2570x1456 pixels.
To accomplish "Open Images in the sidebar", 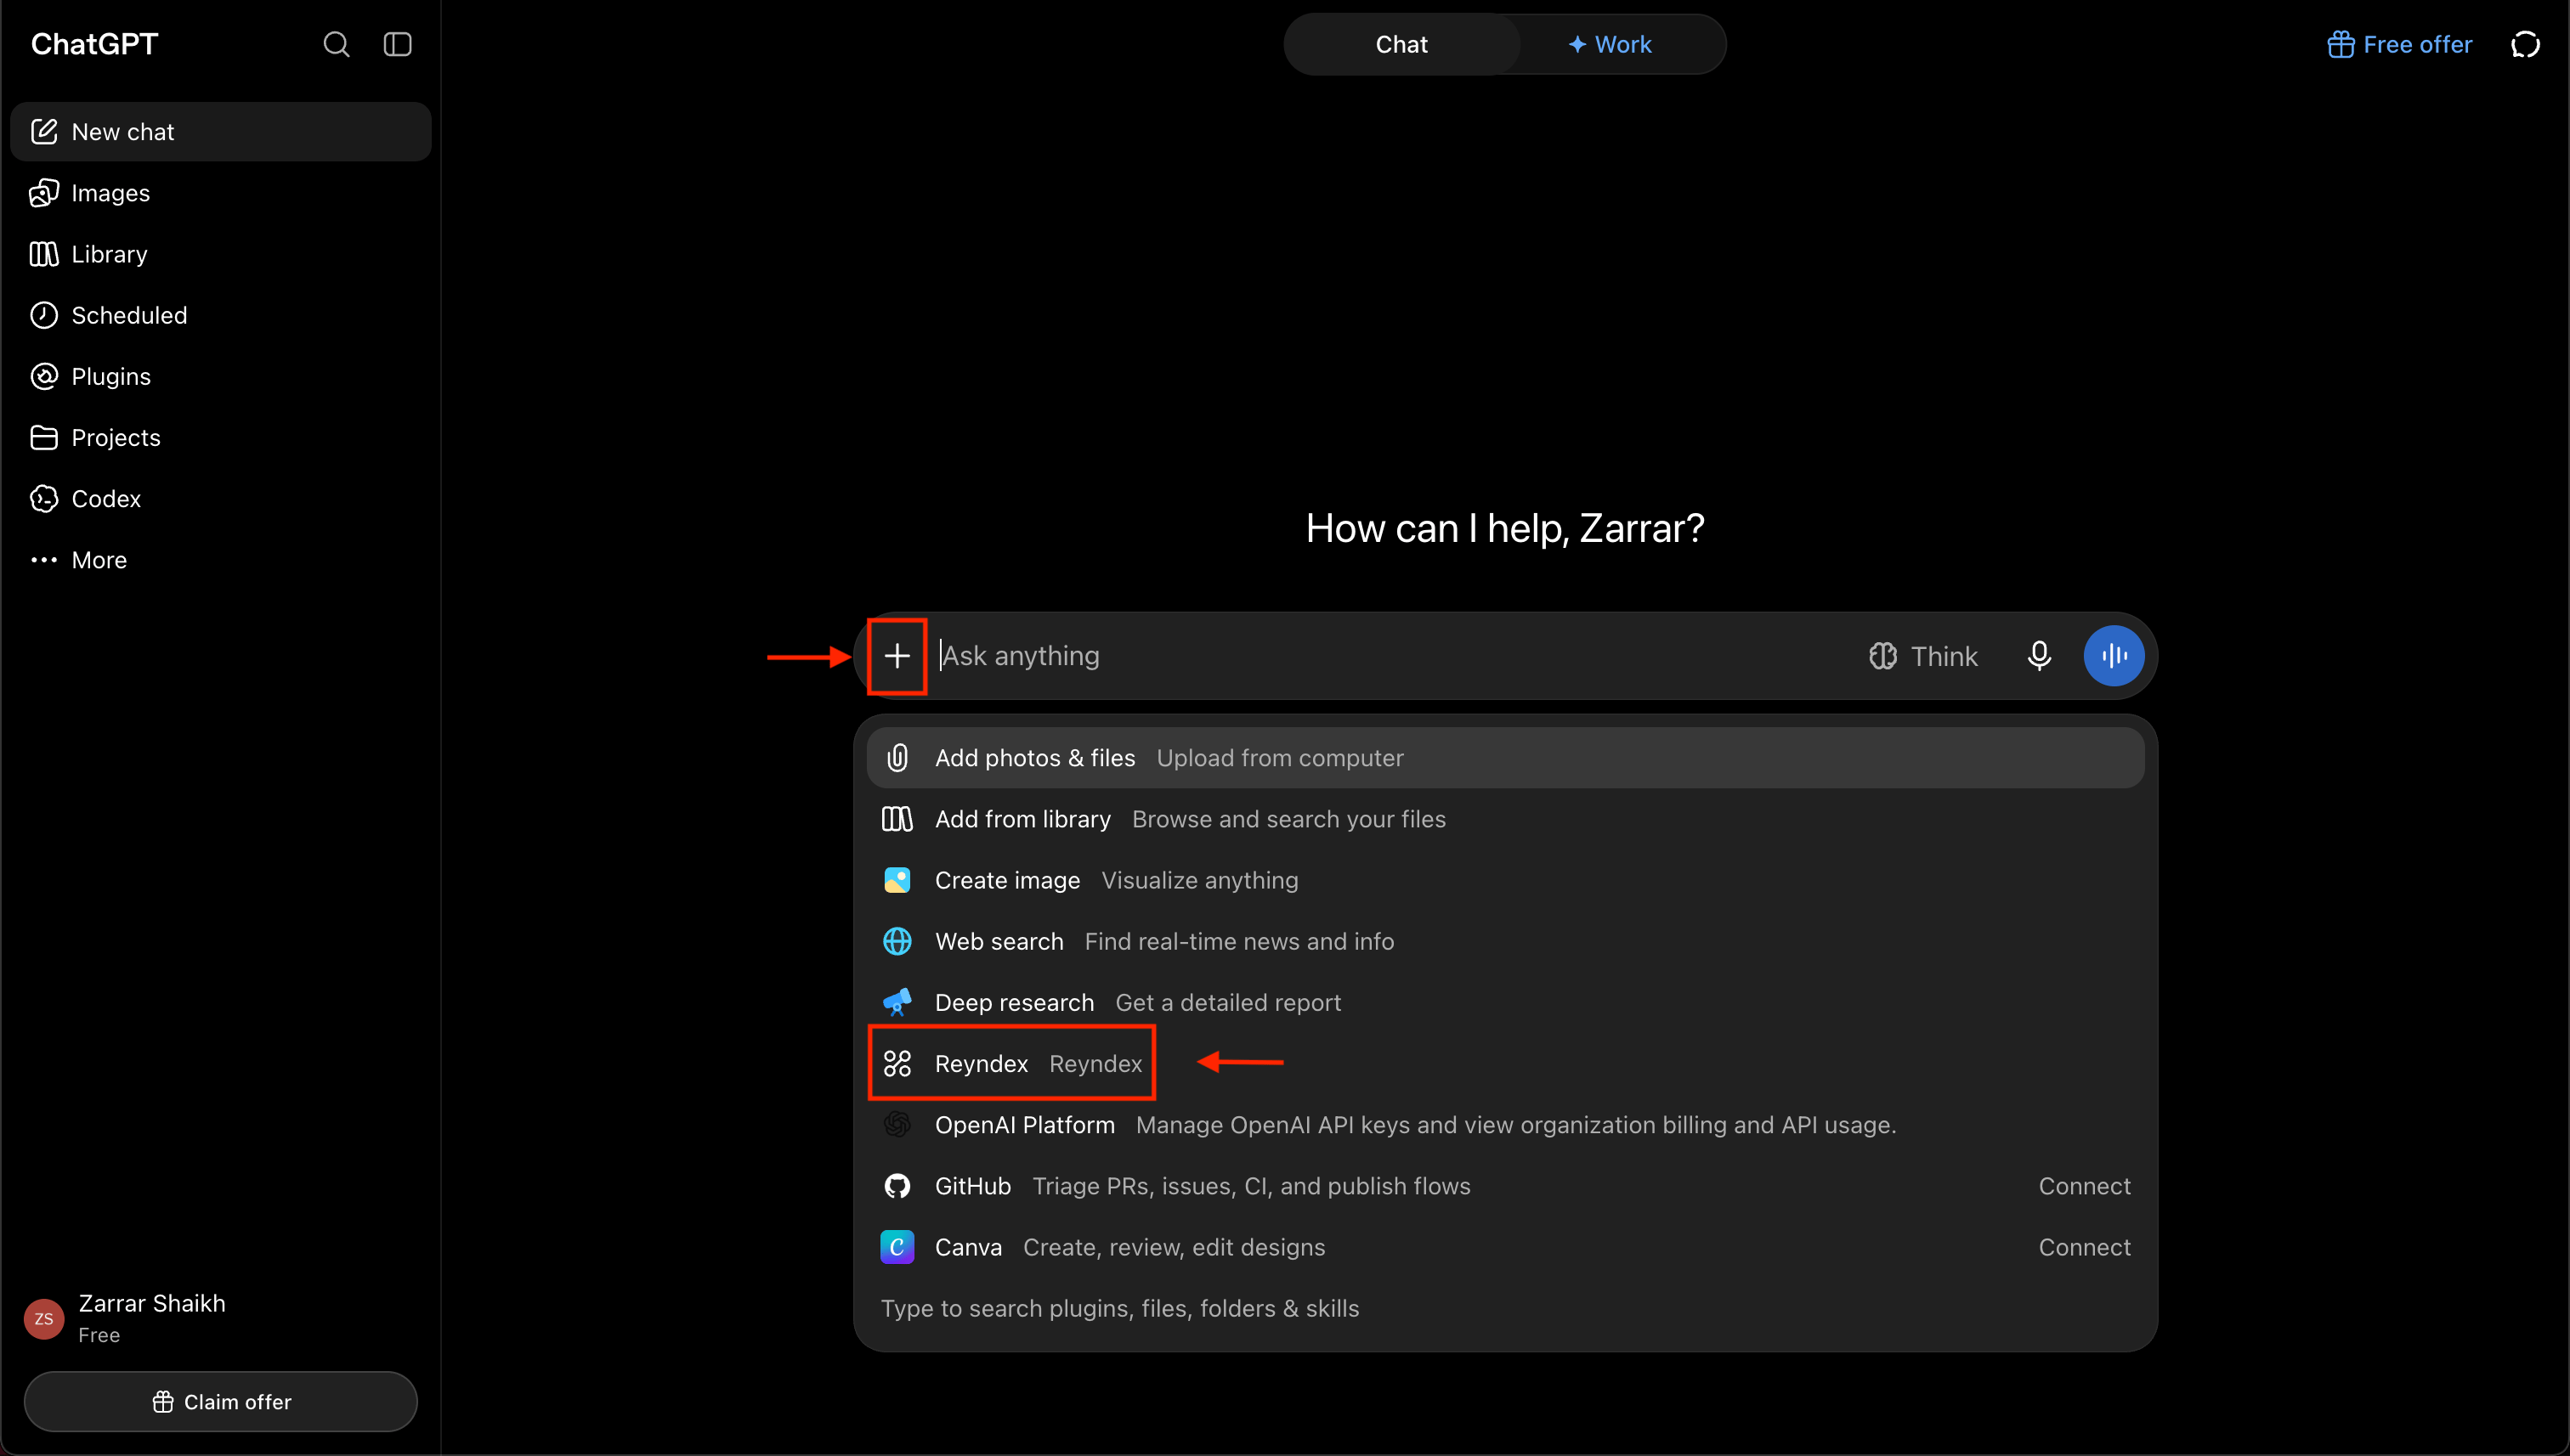I will [221, 193].
